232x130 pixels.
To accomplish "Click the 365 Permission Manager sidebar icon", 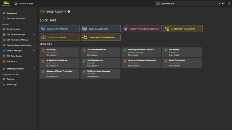I will [x=4, y=40].
